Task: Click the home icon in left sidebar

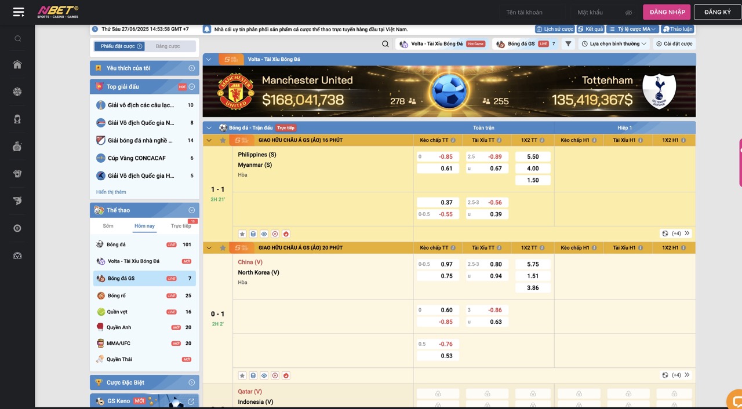Action: coord(17,65)
